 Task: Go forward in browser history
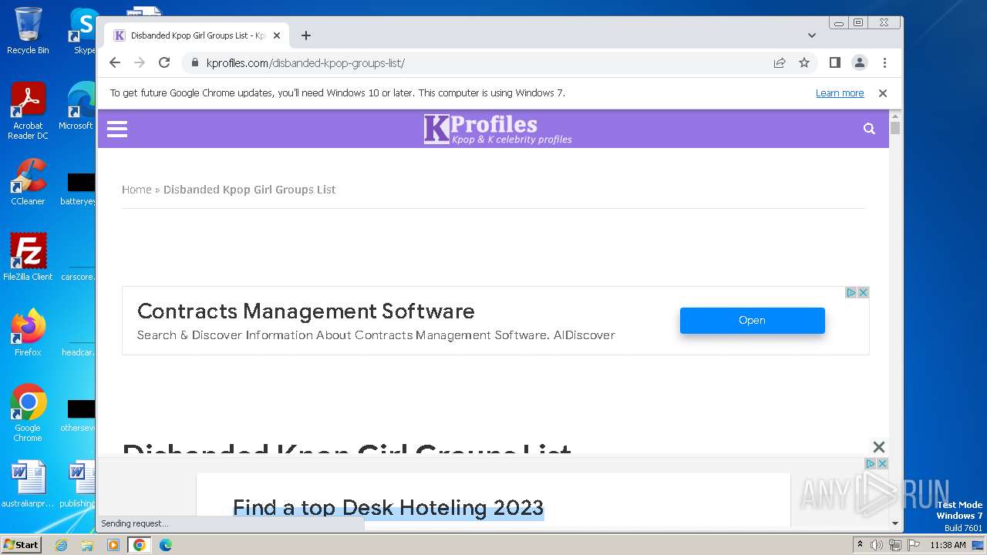[140, 62]
